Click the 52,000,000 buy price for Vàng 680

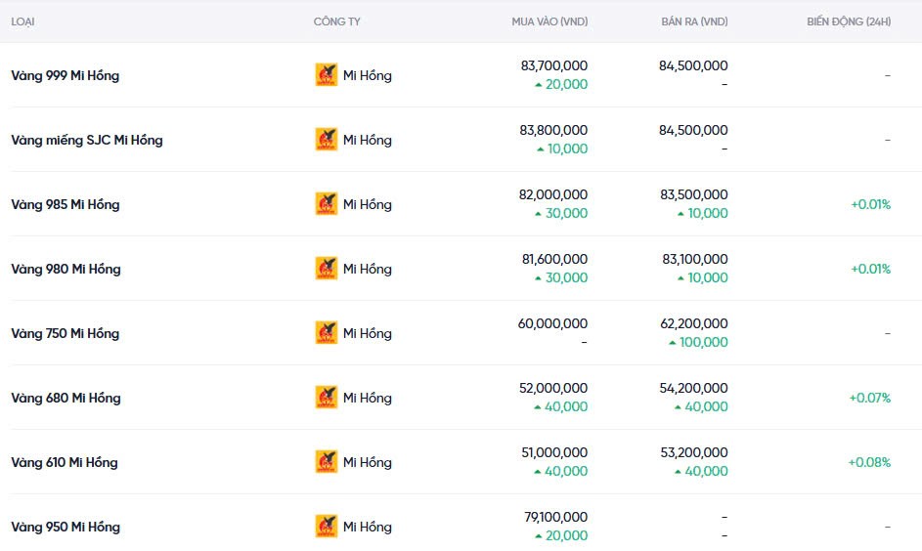[553, 388]
